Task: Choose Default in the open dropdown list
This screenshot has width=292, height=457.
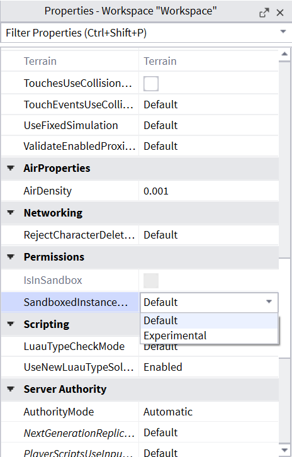Action: pos(209,320)
